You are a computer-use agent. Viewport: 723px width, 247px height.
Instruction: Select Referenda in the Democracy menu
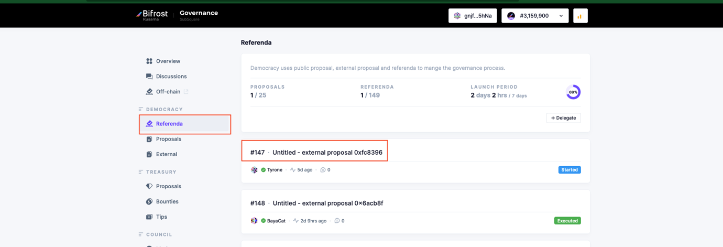click(185, 124)
